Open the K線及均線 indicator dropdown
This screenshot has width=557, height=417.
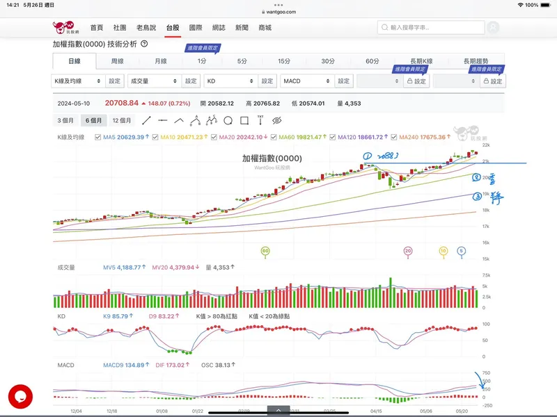point(79,81)
